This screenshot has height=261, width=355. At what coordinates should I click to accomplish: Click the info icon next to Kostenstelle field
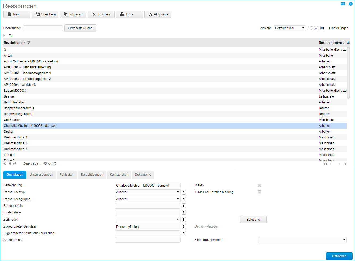(x=184, y=212)
